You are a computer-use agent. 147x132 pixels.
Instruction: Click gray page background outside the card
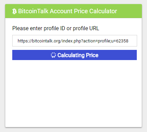[2, 68]
